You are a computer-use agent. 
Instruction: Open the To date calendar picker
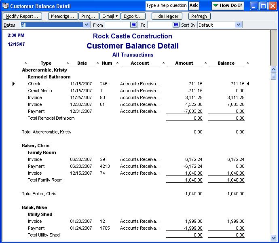tap(176, 25)
